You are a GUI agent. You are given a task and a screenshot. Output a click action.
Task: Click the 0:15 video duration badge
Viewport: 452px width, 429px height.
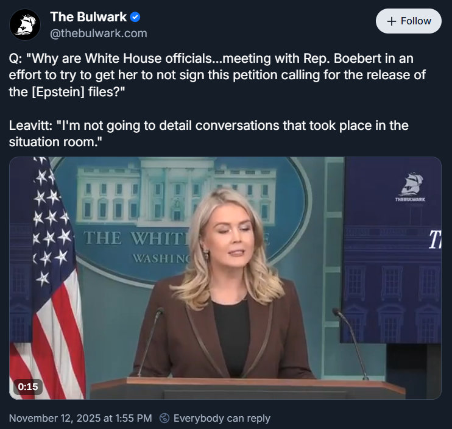click(x=28, y=386)
